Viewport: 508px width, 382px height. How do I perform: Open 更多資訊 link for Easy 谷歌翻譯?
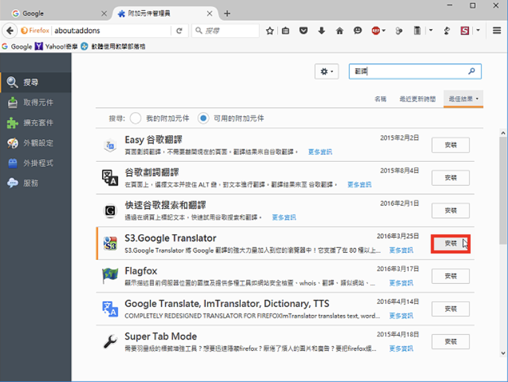(x=320, y=152)
